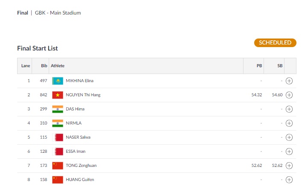Open the plus icon beside NIRMLA
The image size is (308, 196).
[289, 123]
